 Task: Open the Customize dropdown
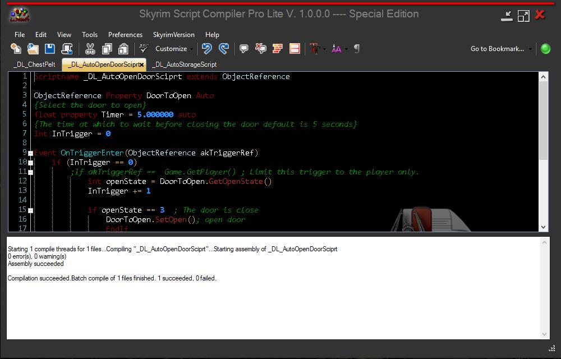[x=174, y=49]
